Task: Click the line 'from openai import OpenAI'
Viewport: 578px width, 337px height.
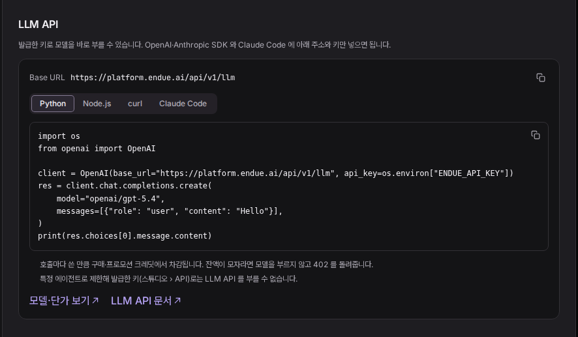Action: [x=97, y=149]
